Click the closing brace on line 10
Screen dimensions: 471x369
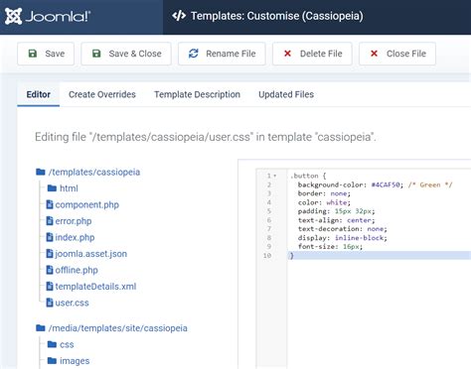292,255
